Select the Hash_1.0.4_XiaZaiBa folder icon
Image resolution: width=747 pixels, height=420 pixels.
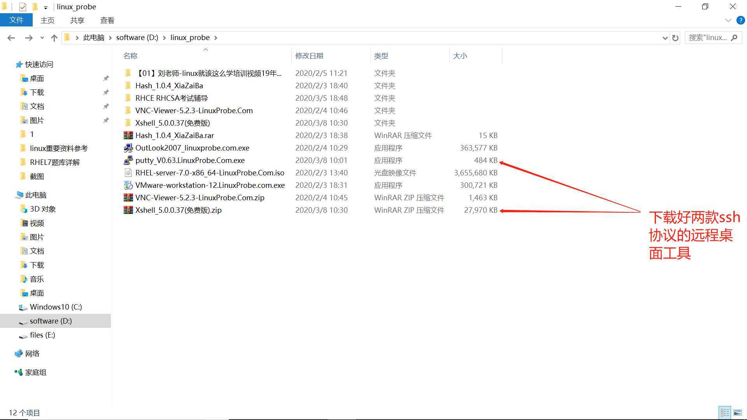click(x=128, y=86)
